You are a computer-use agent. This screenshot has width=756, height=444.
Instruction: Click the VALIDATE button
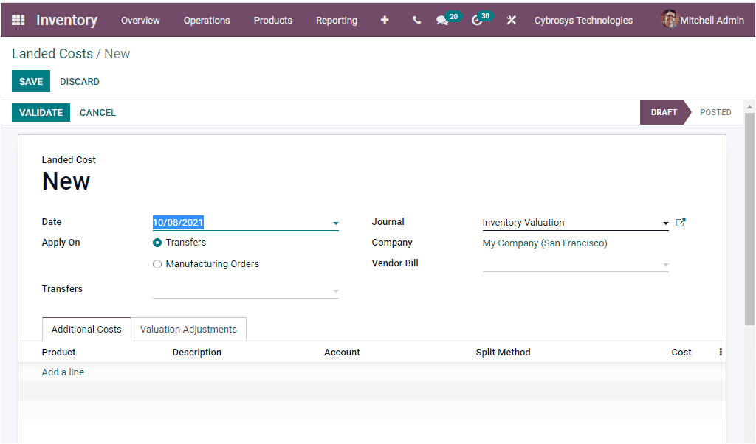(x=41, y=112)
